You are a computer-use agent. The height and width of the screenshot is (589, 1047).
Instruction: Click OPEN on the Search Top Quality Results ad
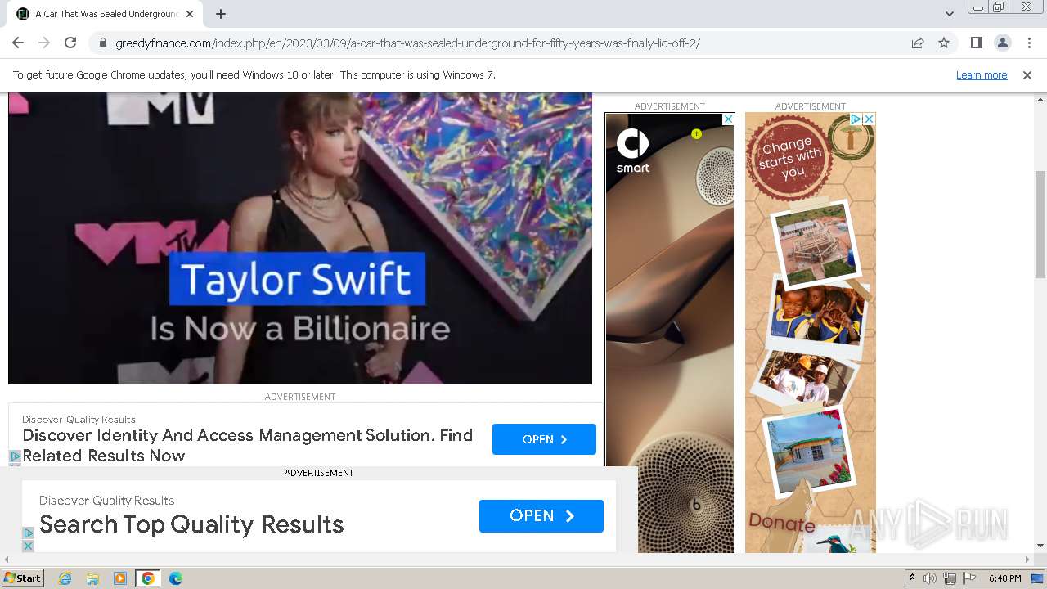541,516
